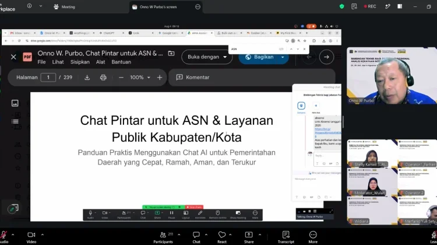This screenshot has width=437, height=245.
Task: Open the React emoji heart icon
Action: pyautogui.click(x=222, y=237)
